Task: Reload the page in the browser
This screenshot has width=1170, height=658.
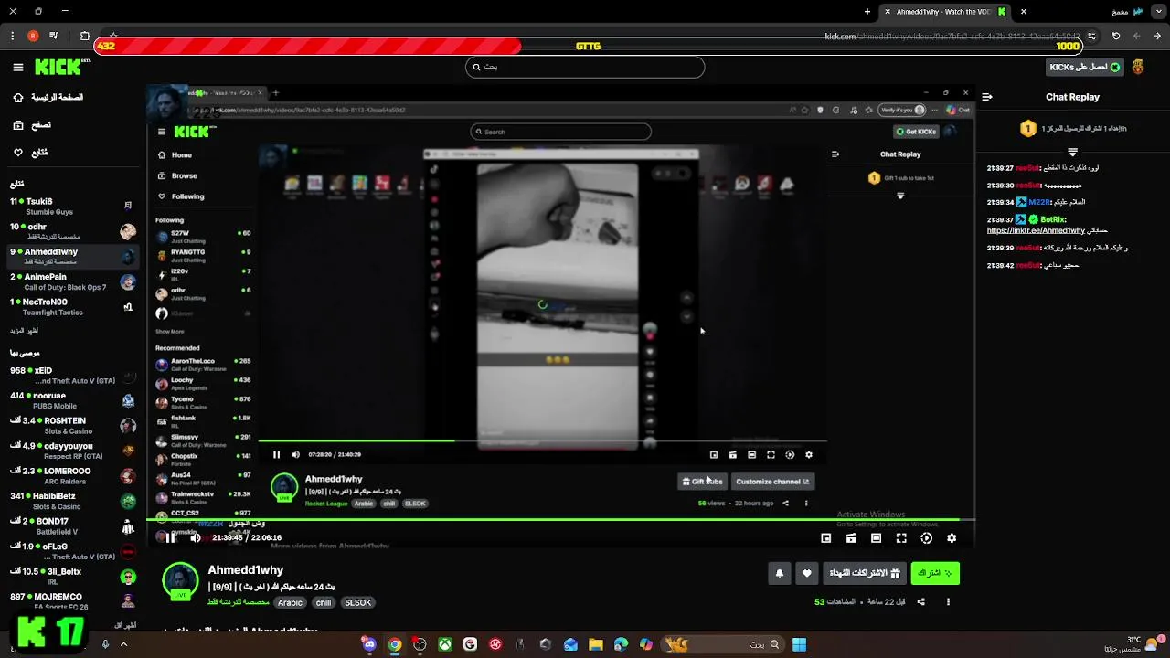Action: pos(1116,36)
